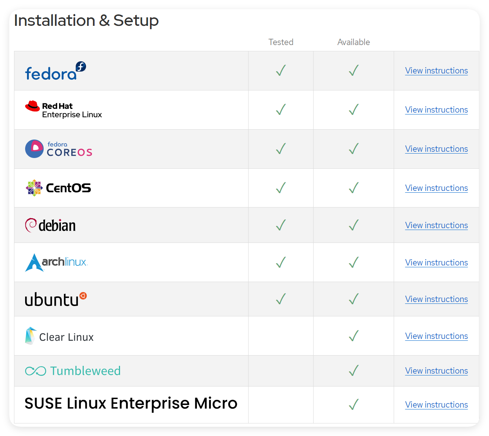Toggle the Tested checkmark for Fedora
Viewport: 489px width, 436px height.
coord(281,71)
